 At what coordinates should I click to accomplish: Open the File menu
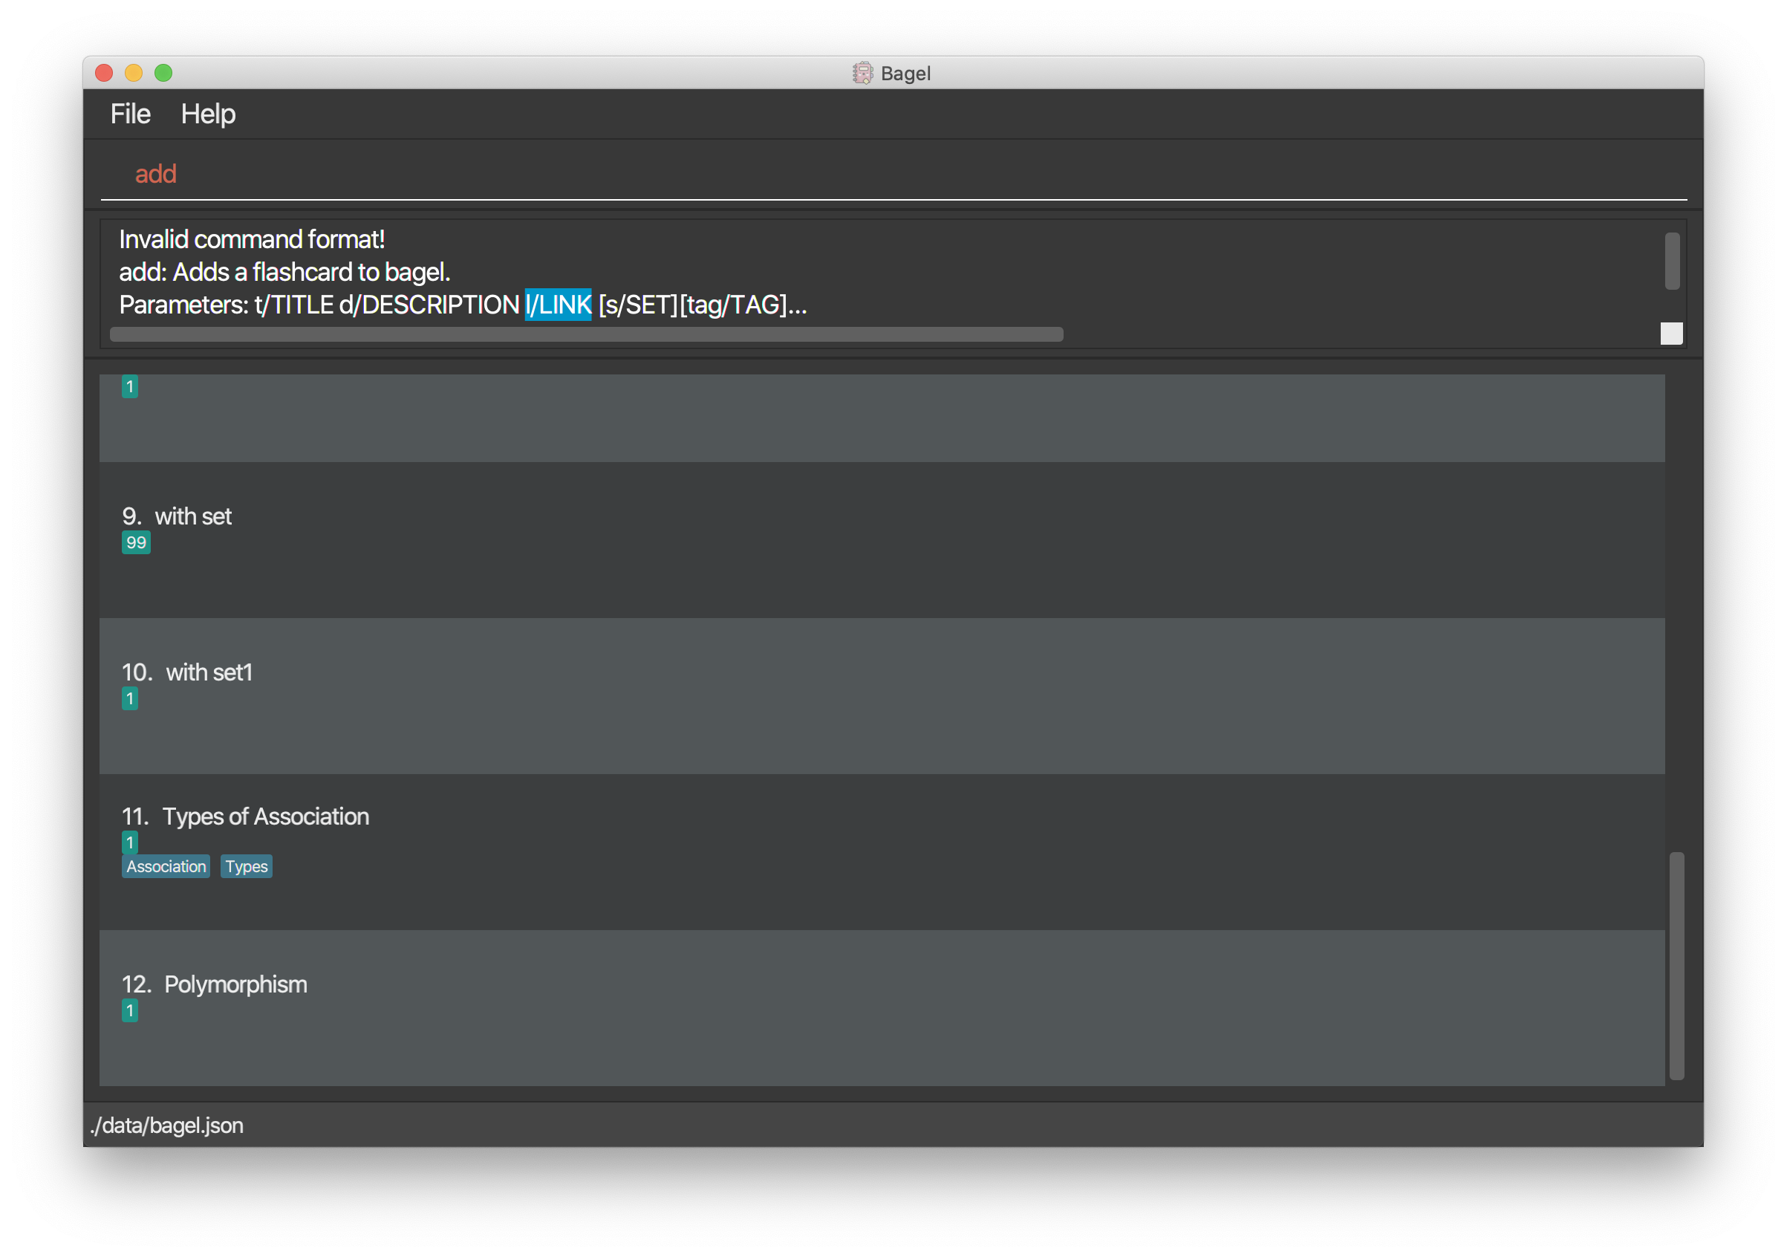pyautogui.click(x=130, y=114)
